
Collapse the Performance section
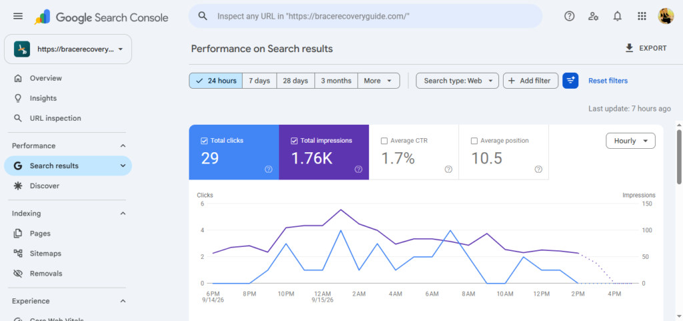coord(123,146)
